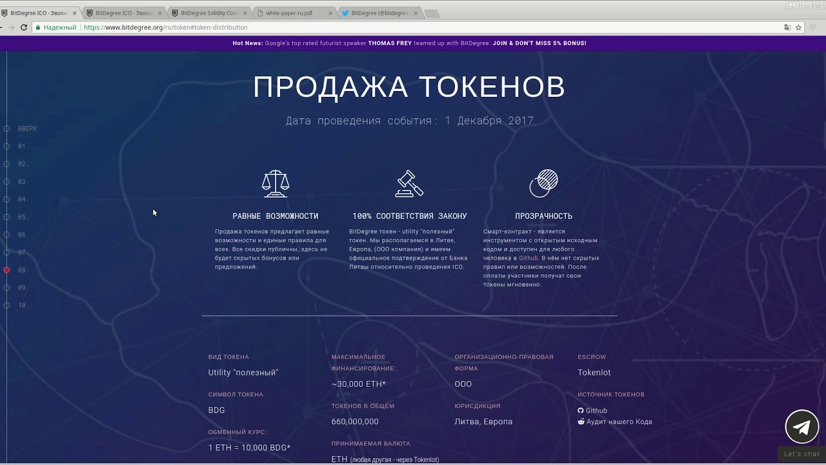Viewport: 826px width, 465px height.
Task: Click the gavel icon above 100% соответствия закону
Action: (x=409, y=183)
